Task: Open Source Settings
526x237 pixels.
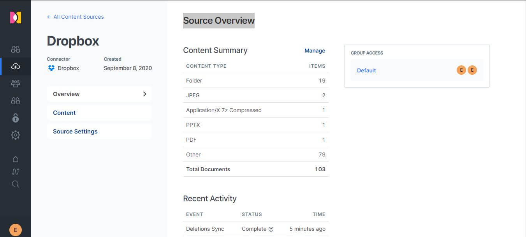Action: tap(75, 131)
